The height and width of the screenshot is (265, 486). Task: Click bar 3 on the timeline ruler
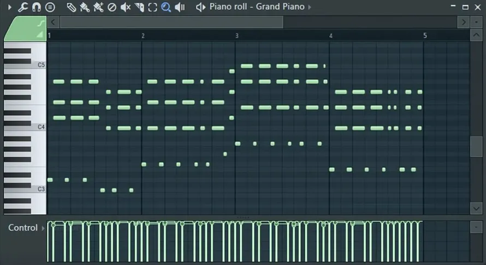click(237, 36)
